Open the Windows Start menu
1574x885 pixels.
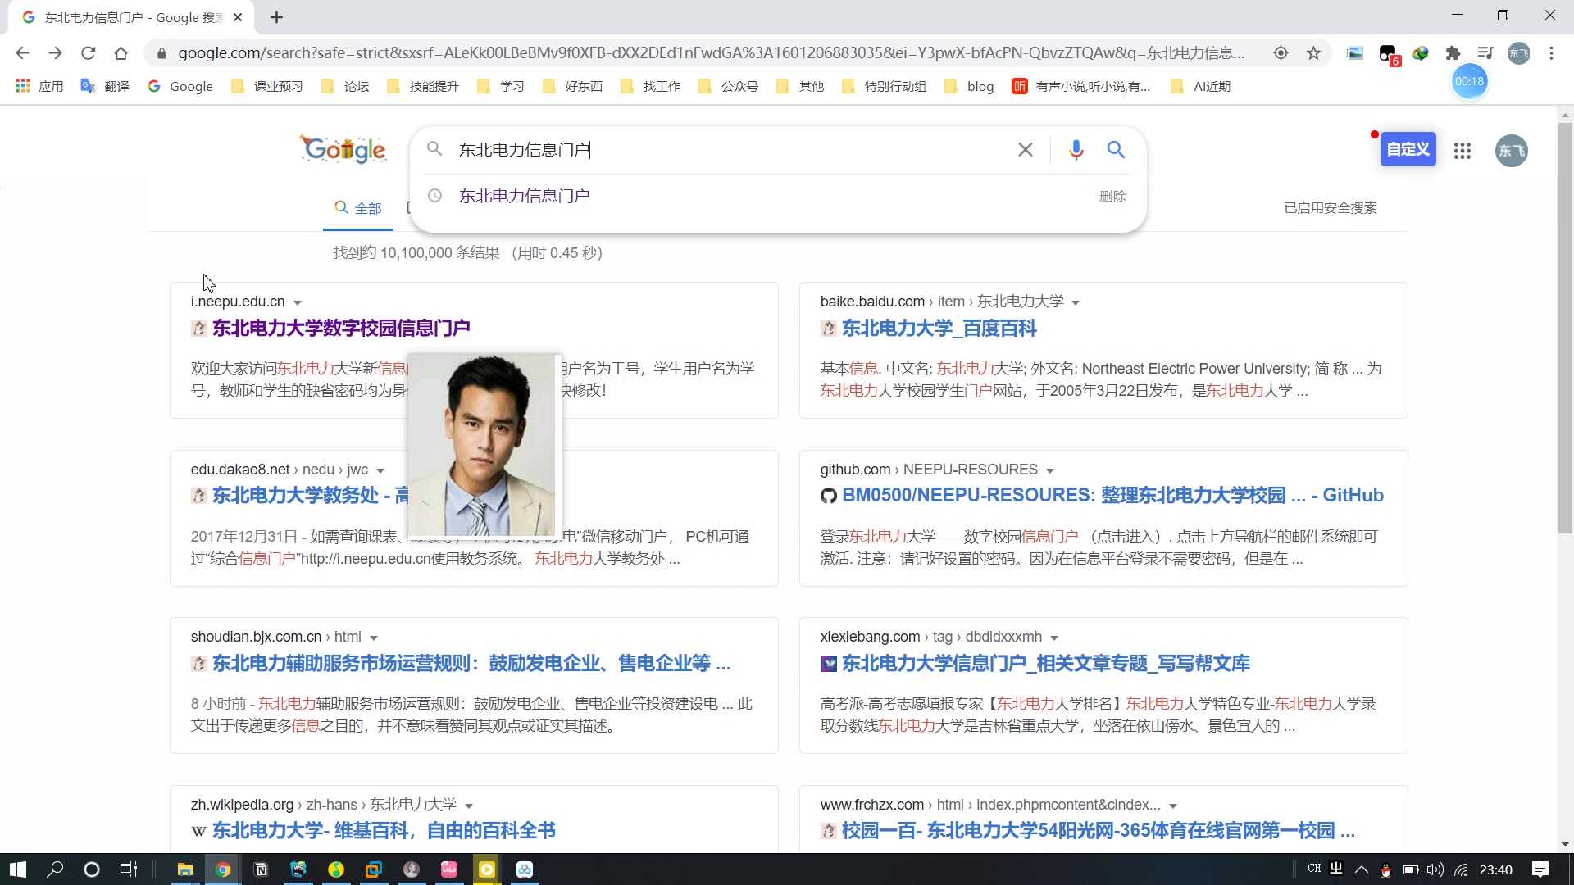pos(18,869)
